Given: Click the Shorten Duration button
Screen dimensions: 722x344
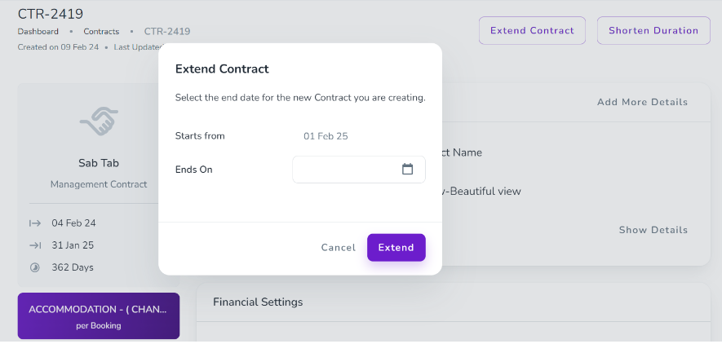Looking at the screenshot, I should click(653, 30).
